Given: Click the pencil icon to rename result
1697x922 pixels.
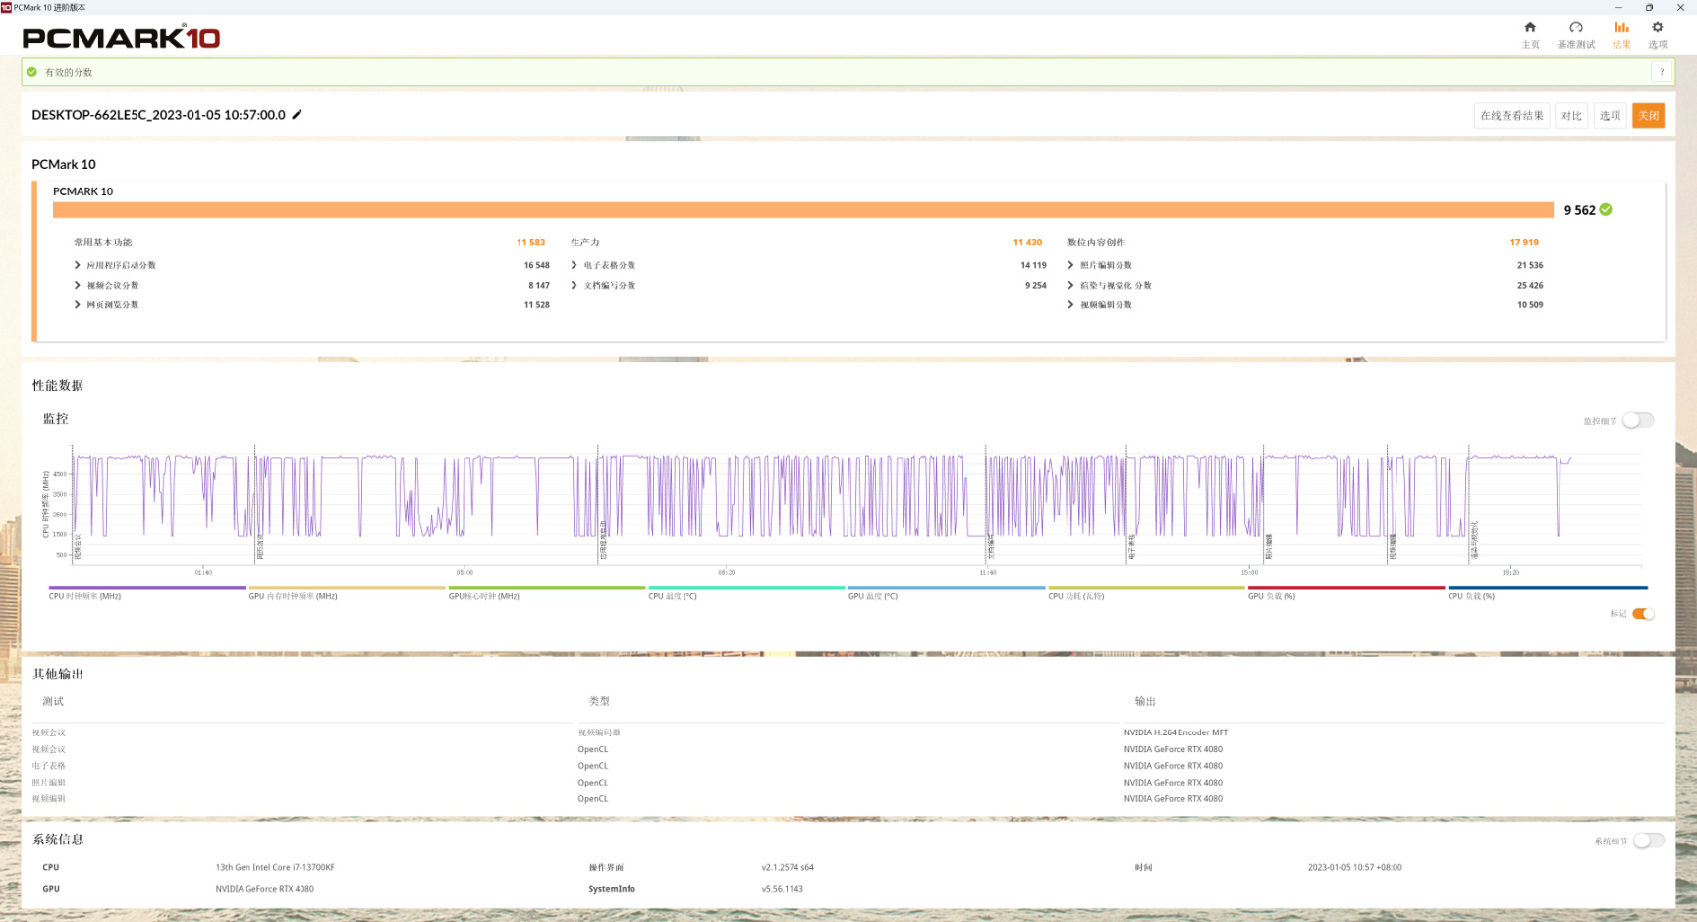Looking at the screenshot, I should 297,114.
